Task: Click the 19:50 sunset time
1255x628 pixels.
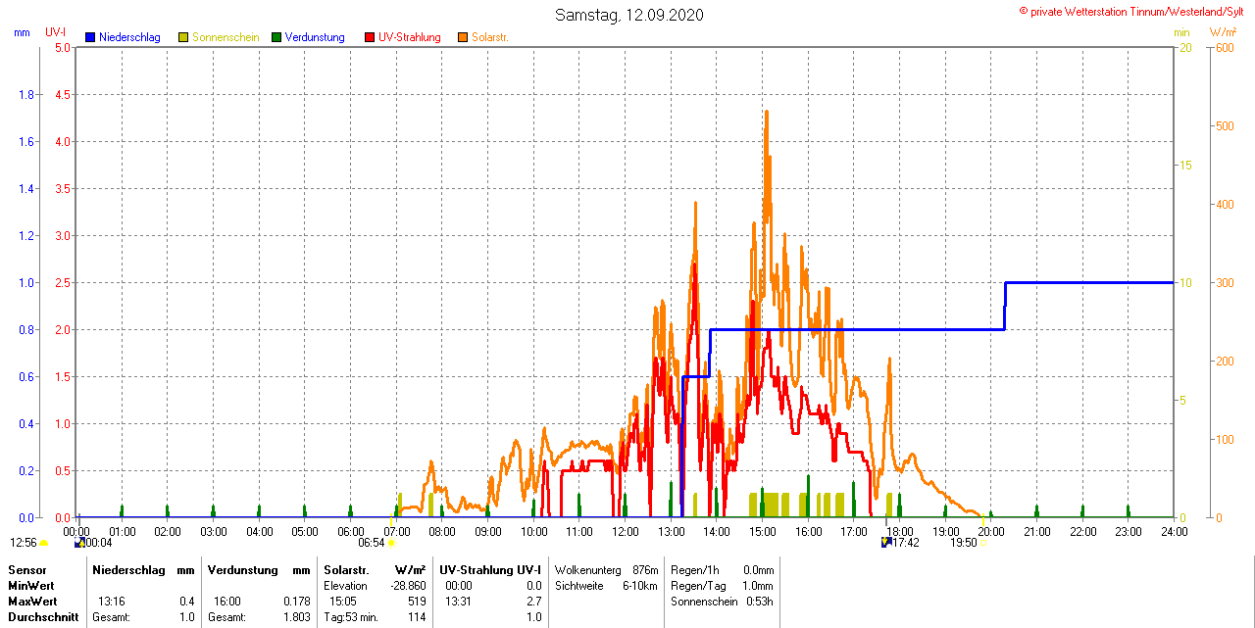Action: (x=964, y=542)
